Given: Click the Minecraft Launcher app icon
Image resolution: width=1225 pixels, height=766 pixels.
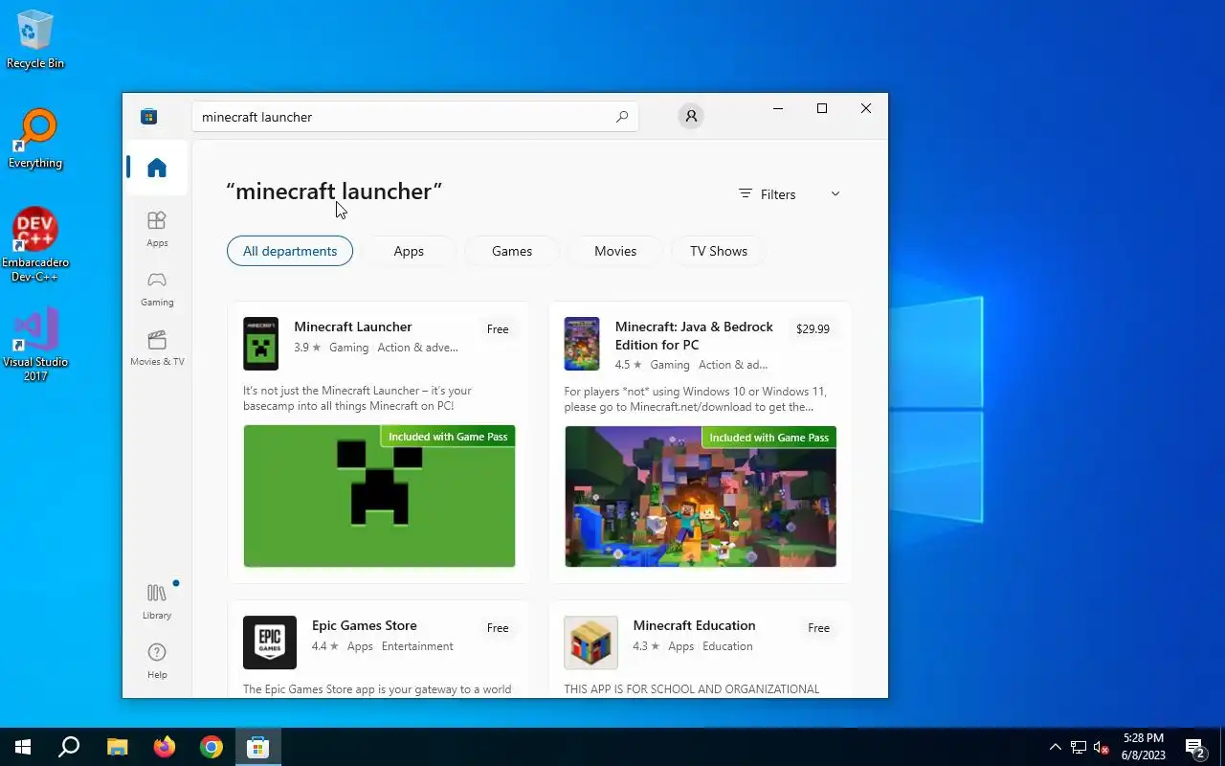Looking at the screenshot, I should point(260,344).
